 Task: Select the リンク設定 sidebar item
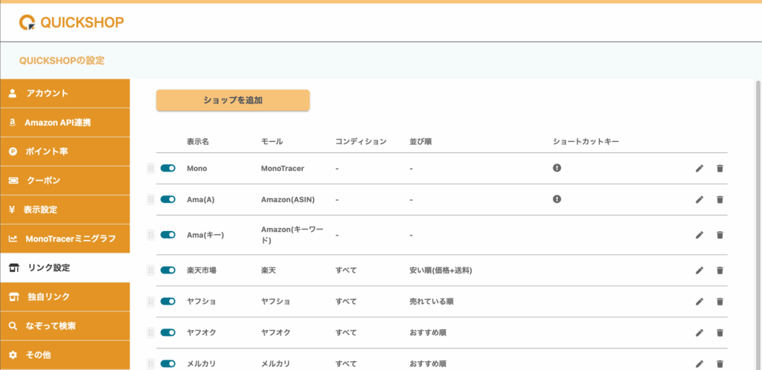click(65, 267)
